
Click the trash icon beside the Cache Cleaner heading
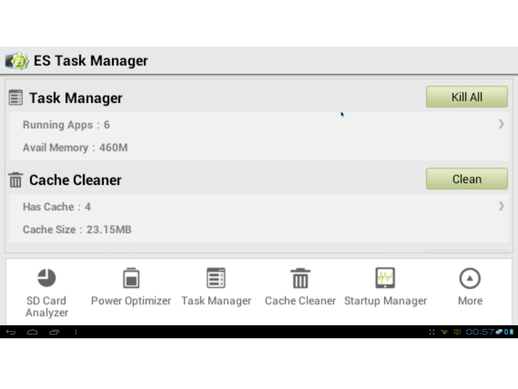pyautogui.click(x=16, y=180)
